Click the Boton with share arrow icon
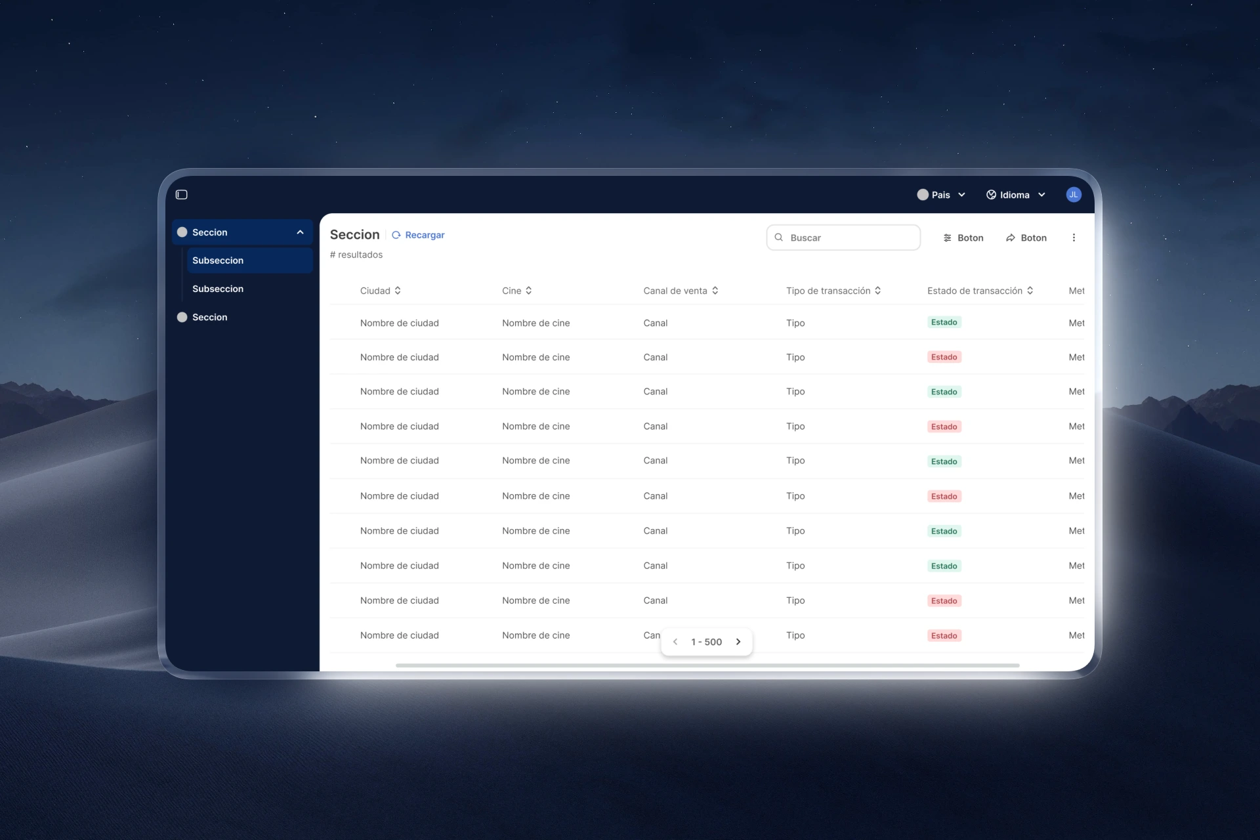Screen dimensions: 1260x840 coord(1026,238)
